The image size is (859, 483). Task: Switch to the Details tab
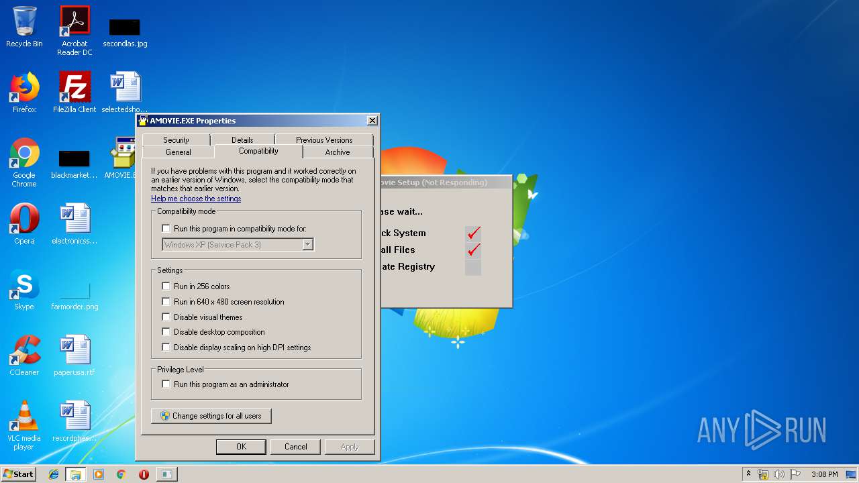click(x=242, y=140)
